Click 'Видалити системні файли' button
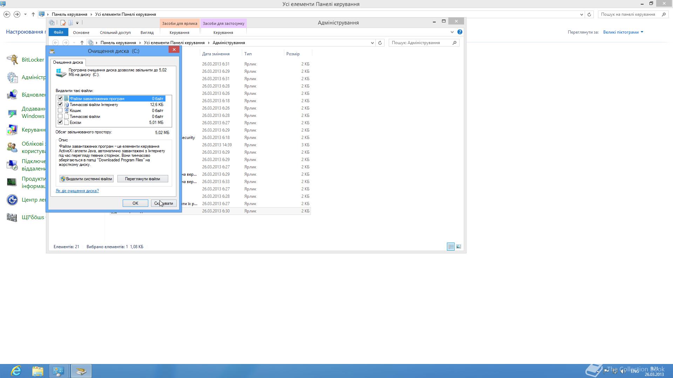 (86, 179)
